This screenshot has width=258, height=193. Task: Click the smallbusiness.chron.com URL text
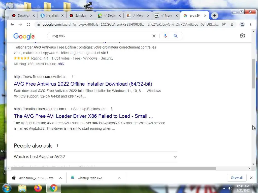39,109
